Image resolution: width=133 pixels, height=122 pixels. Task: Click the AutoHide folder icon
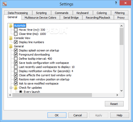click(x=11, y=26)
